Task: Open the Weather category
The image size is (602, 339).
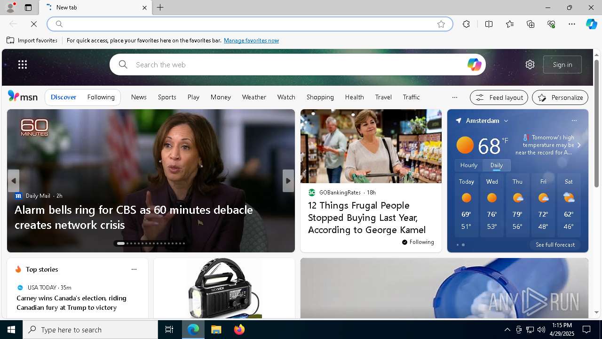Action: click(254, 97)
